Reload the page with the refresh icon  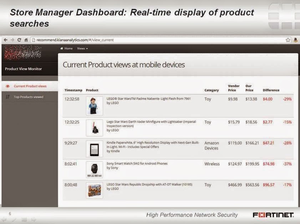pyautogui.click(x=19, y=40)
